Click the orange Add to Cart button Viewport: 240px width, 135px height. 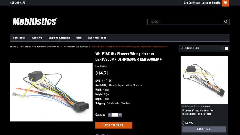[x=114, y=125]
